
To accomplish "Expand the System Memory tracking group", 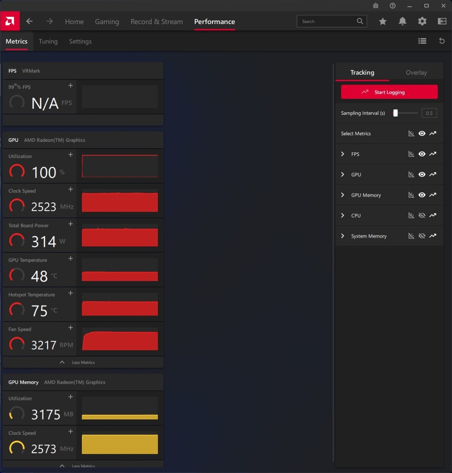I will (x=342, y=236).
